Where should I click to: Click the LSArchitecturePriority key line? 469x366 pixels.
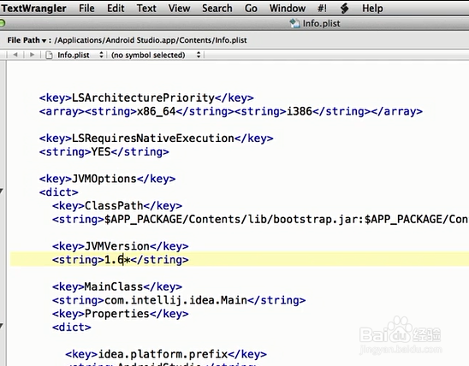point(146,97)
